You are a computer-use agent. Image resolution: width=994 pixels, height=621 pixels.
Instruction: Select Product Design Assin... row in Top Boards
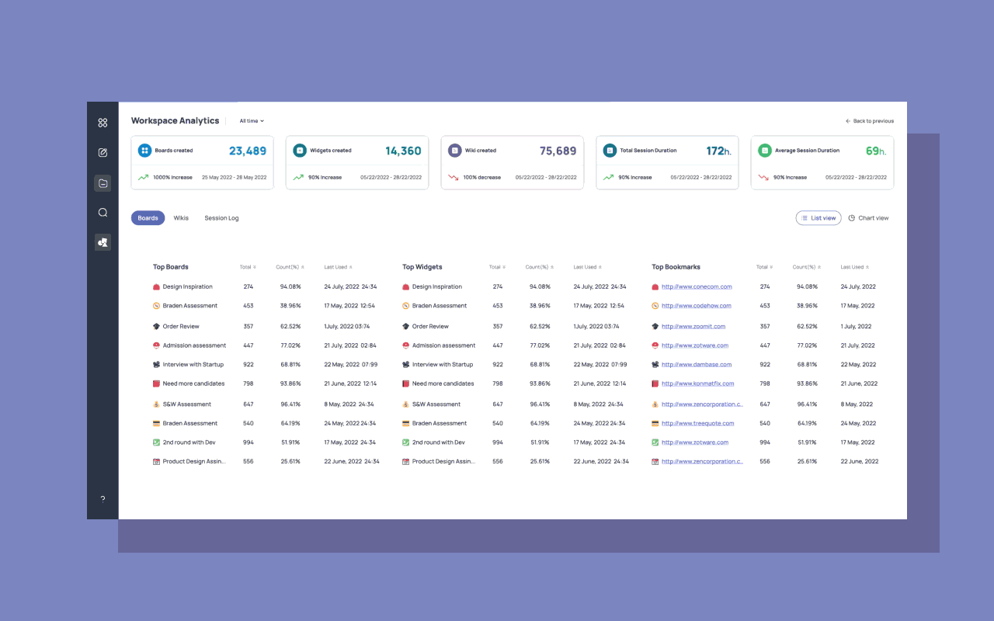[266, 462]
